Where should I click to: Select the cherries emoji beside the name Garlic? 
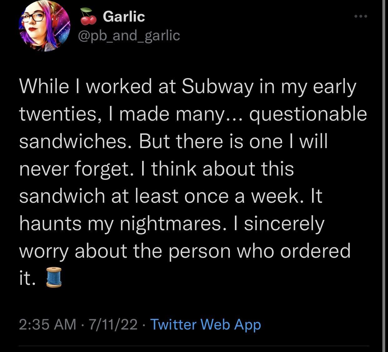(88, 17)
